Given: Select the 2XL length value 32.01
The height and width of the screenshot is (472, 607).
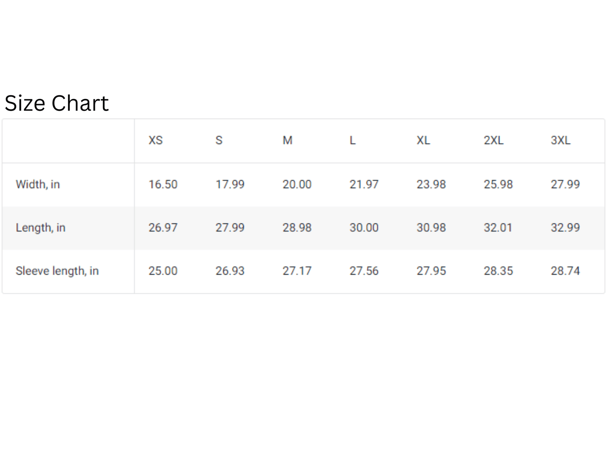Looking at the screenshot, I should 498,228.
